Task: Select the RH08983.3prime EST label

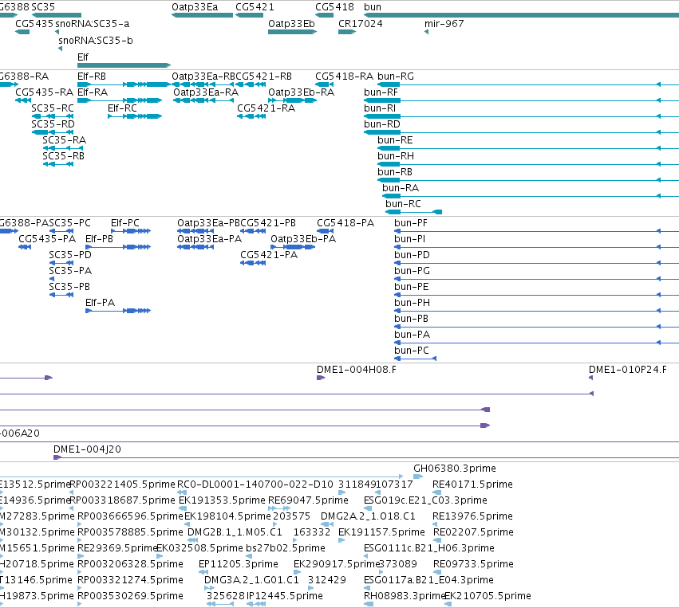Action: pyautogui.click(x=404, y=596)
